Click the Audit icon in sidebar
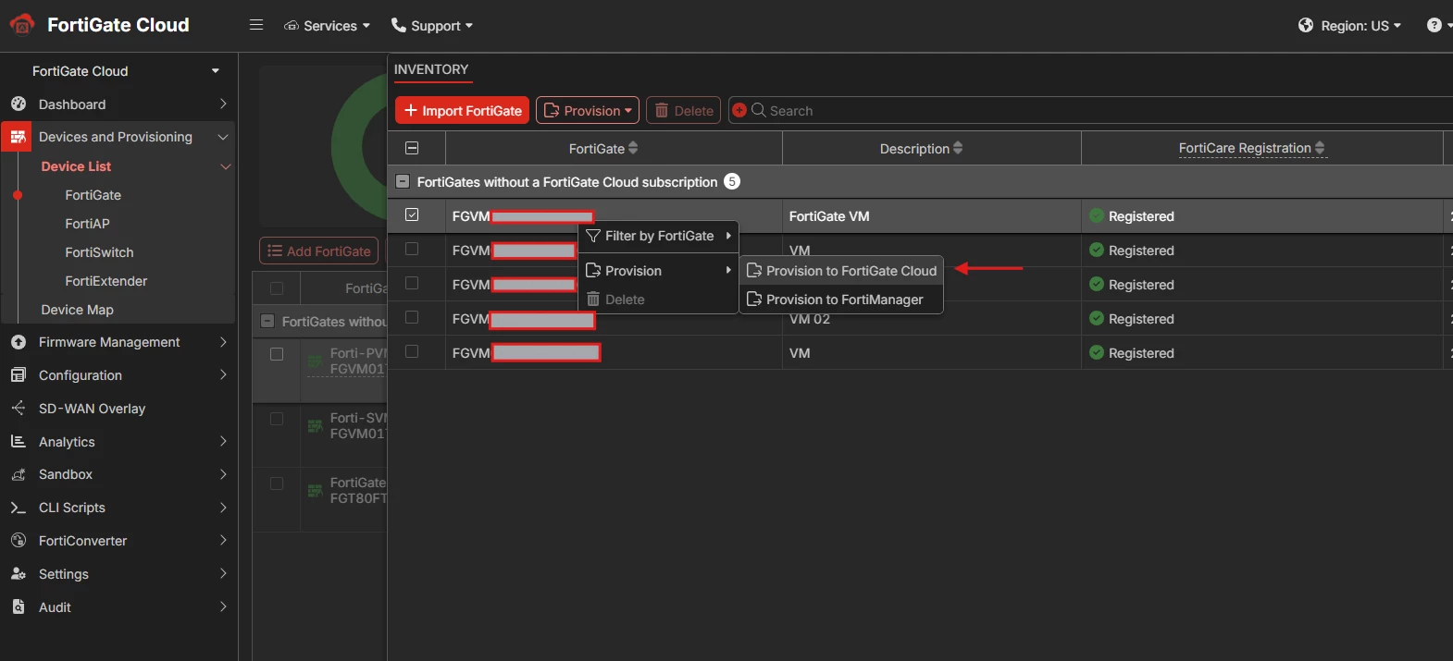 pyautogui.click(x=18, y=607)
